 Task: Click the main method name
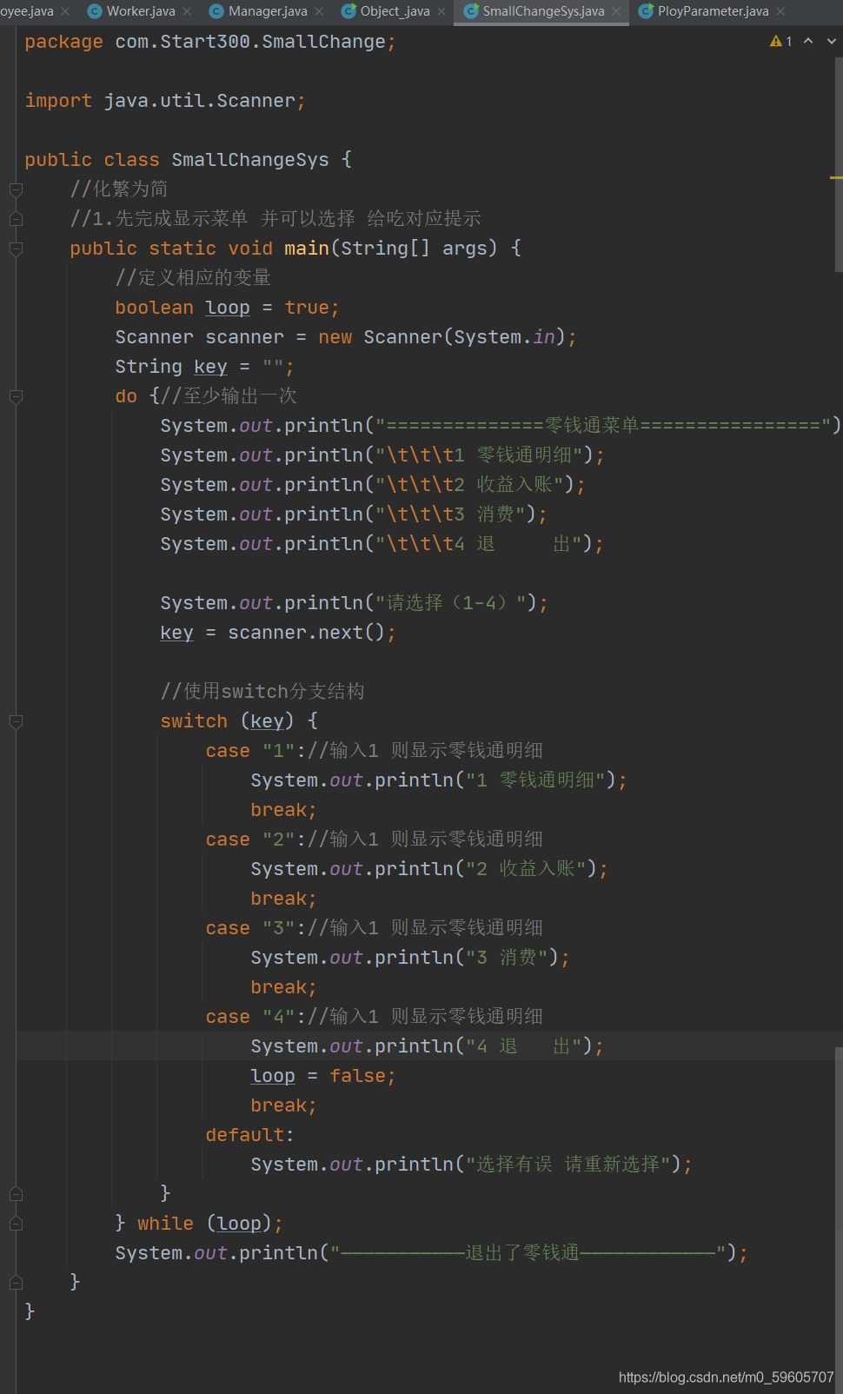point(307,249)
